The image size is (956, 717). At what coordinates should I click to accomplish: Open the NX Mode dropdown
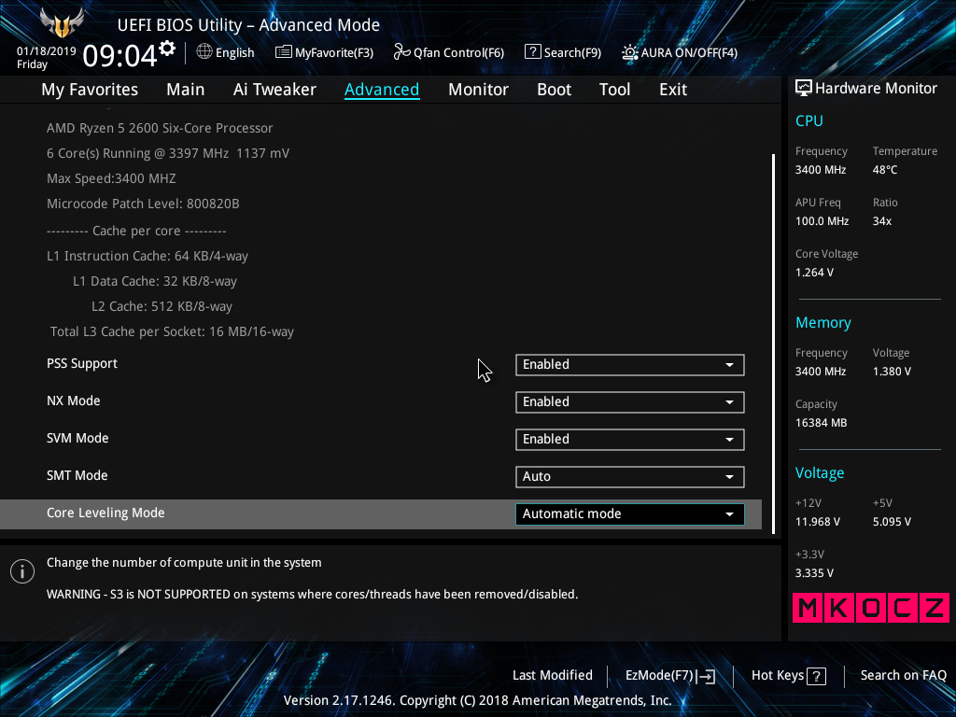[630, 401]
